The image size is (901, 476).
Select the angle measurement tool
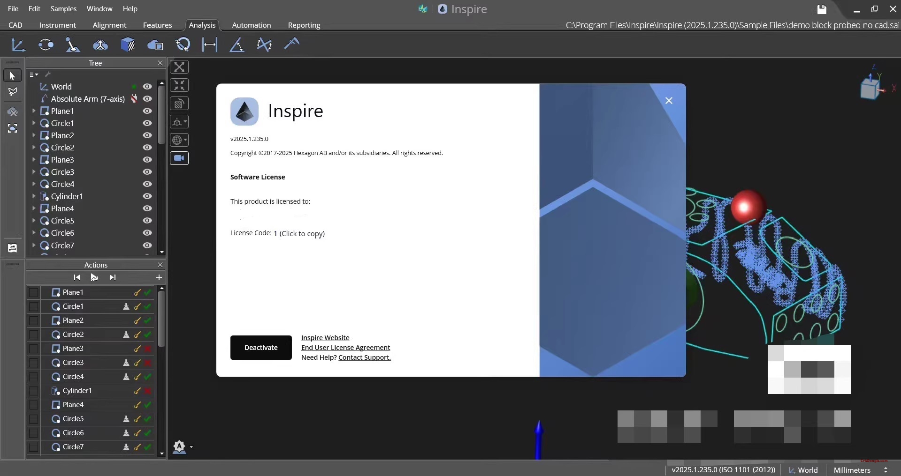(x=237, y=45)
